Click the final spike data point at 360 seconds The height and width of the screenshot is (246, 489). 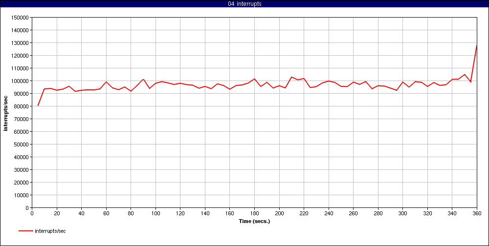[476, 46]
